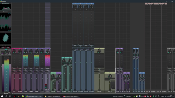The image size is (175, 98).
Task: Open the MIDI: All input dropdown on Track 7
Action: [x=48, y=90]
